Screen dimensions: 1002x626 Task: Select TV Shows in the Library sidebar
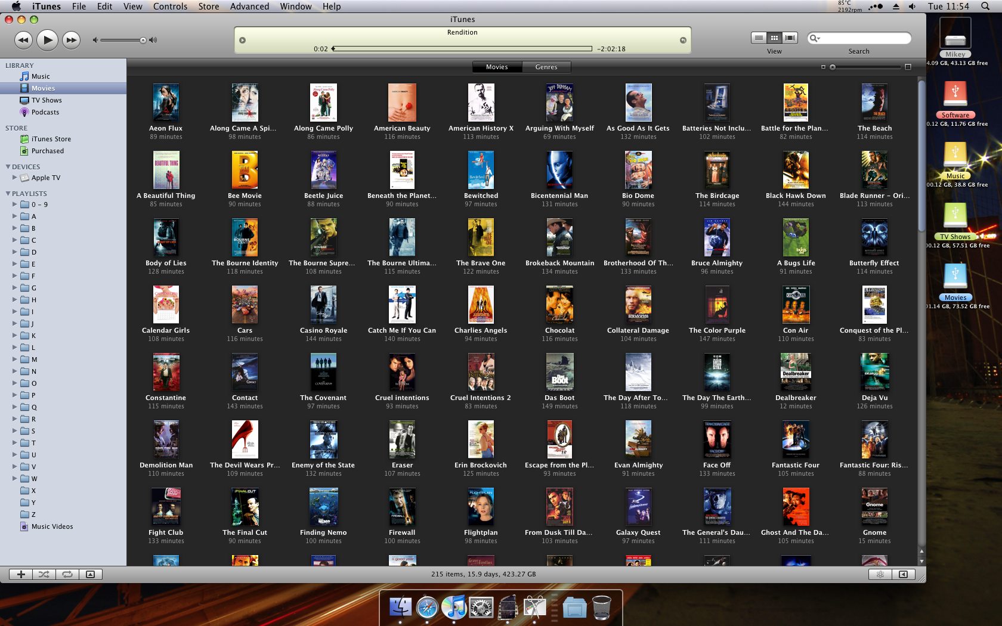point(47,100)
